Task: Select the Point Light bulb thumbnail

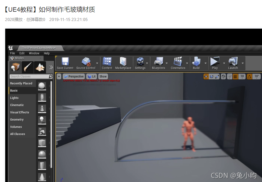Action: click(42, 120)
